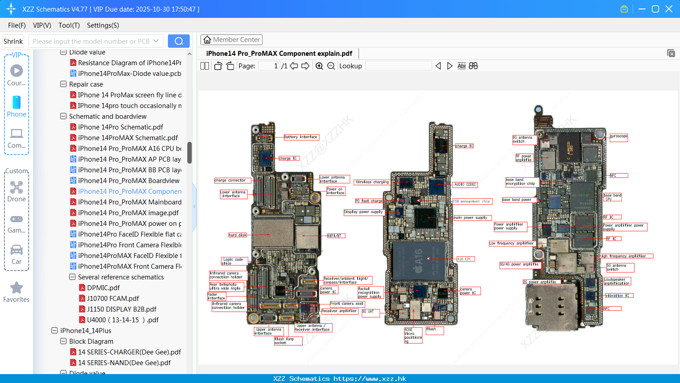Open Favorites star icon

coord(17,292)
